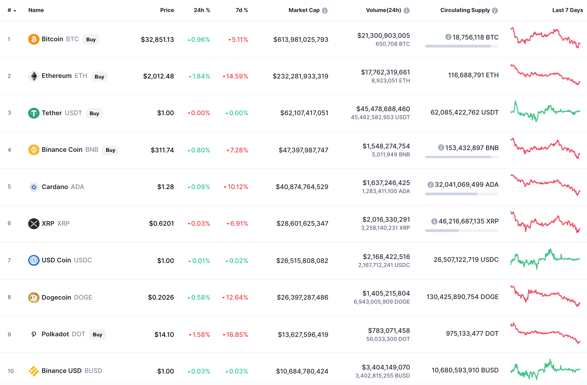Open the Volume(24h) info icon
587x385 pixels.
pos(407,11)
